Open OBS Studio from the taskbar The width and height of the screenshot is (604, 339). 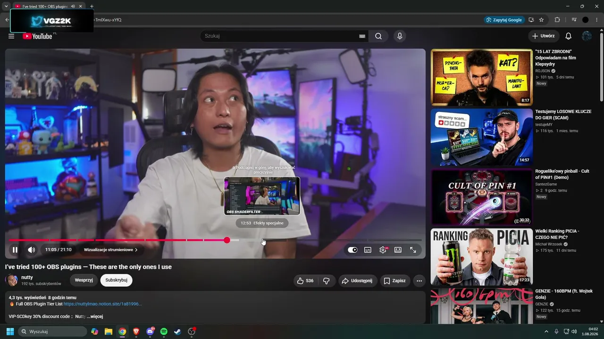192,331
